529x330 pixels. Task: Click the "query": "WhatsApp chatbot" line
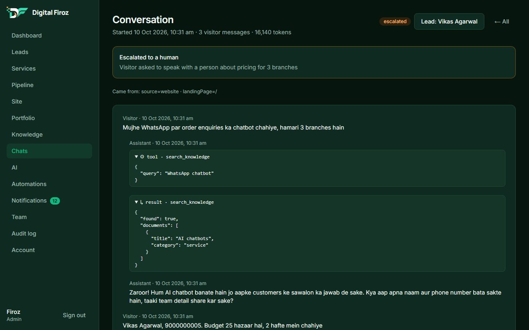click(x=177, y=173)
